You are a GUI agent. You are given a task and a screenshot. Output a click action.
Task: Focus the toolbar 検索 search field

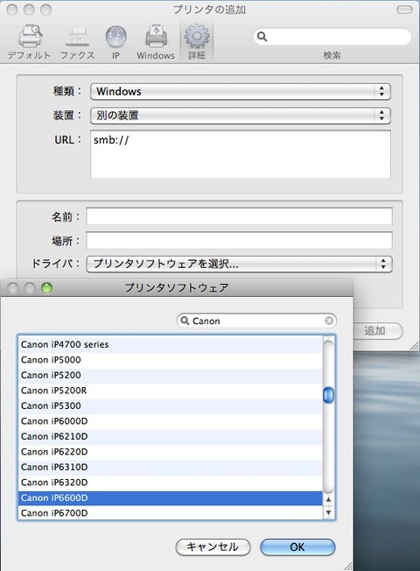[332, 37]
